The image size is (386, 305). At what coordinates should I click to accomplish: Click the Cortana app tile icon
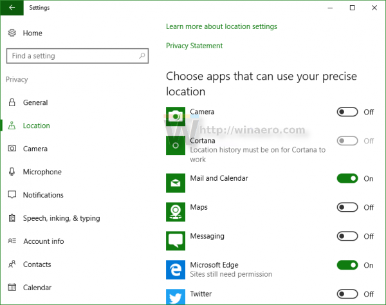176,145
